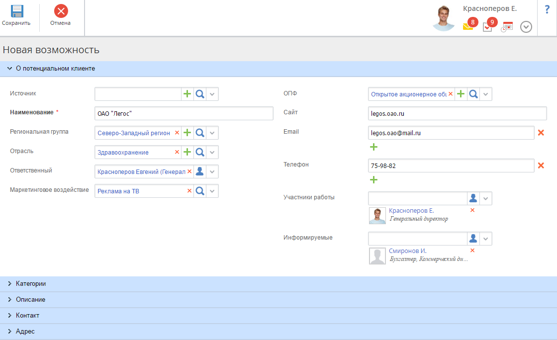Open the ОПФ field dropdown arrow
This screenshot has width=557, height=340.
click(486, 94)
